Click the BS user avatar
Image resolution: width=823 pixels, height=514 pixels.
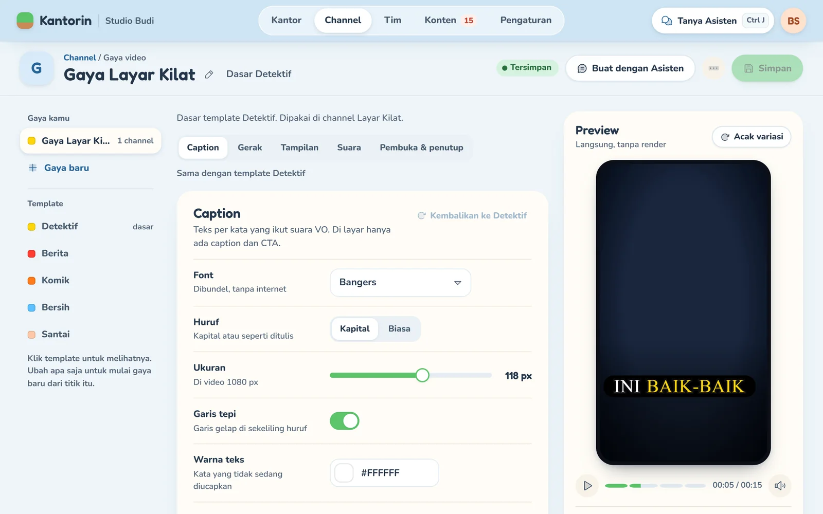[793, 21]
